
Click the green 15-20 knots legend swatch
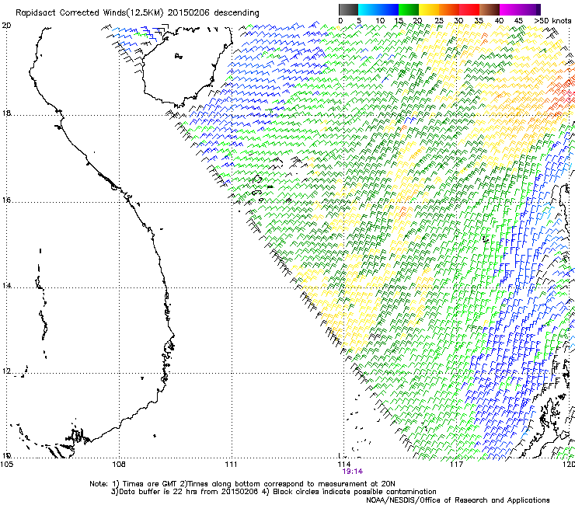click(x=409, y=9)
